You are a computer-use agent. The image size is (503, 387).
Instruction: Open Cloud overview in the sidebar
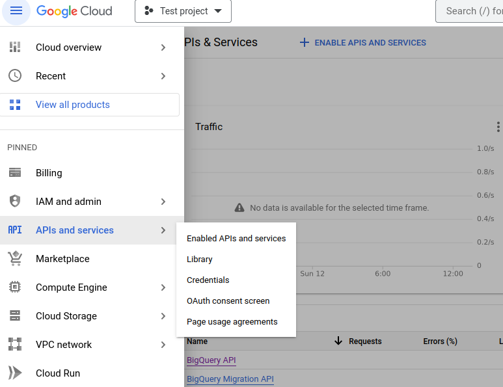pyautogui.click(x=92, y=47)
